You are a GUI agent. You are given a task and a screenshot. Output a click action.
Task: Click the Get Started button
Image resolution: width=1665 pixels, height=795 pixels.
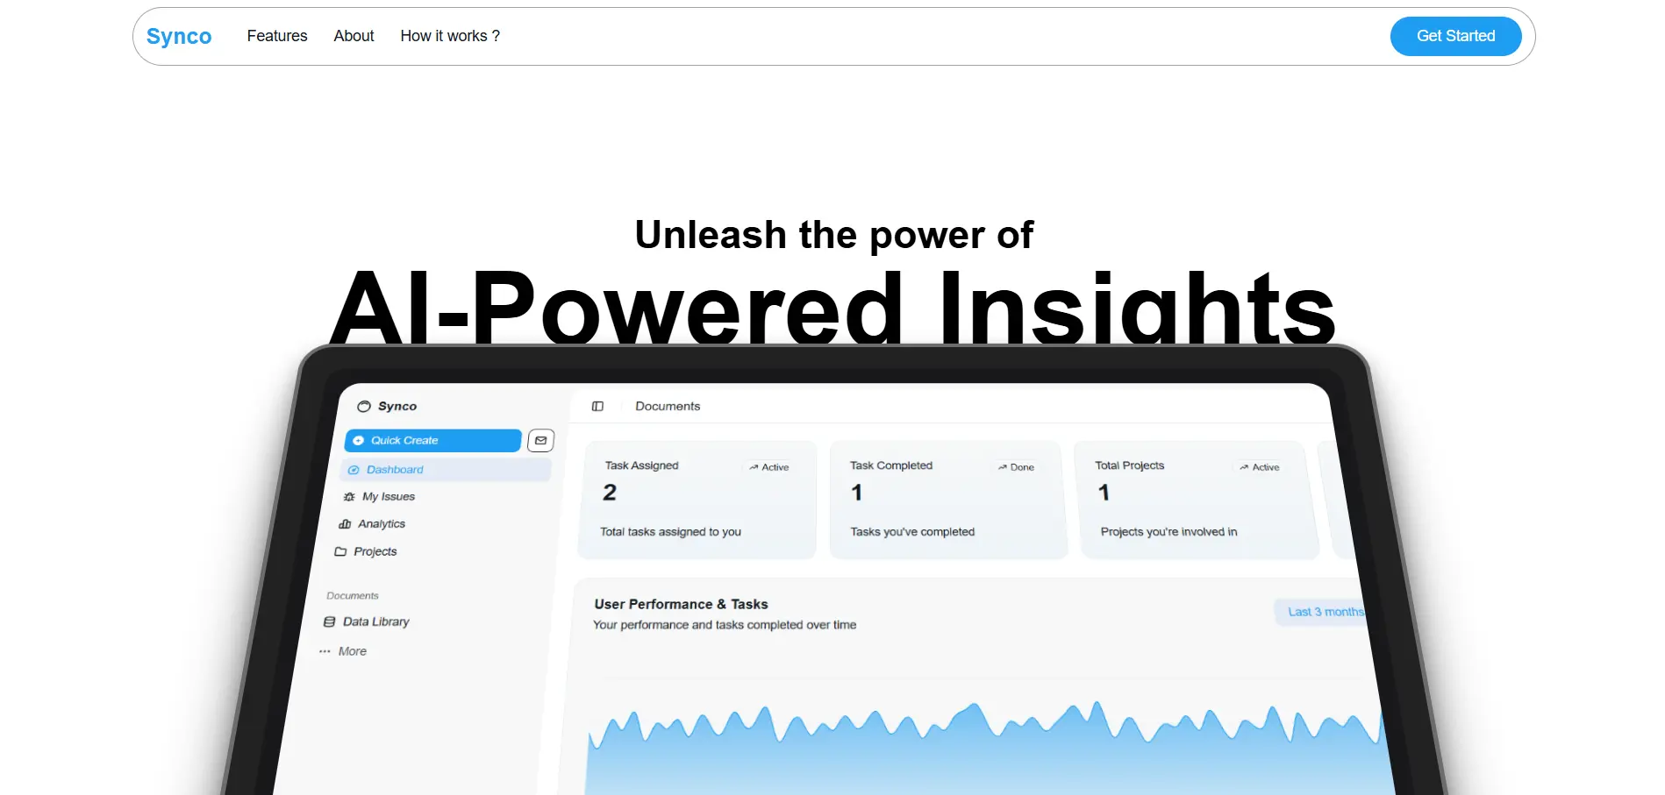[1455, 36]
